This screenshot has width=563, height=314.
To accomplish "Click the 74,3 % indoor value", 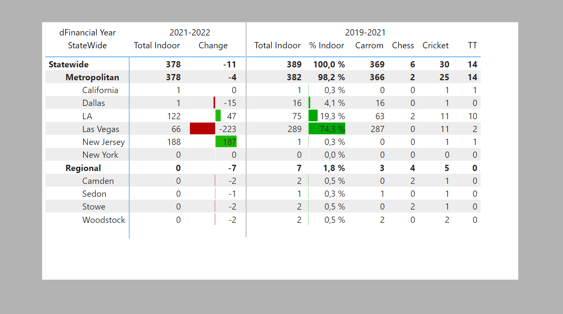I will 333,129.
